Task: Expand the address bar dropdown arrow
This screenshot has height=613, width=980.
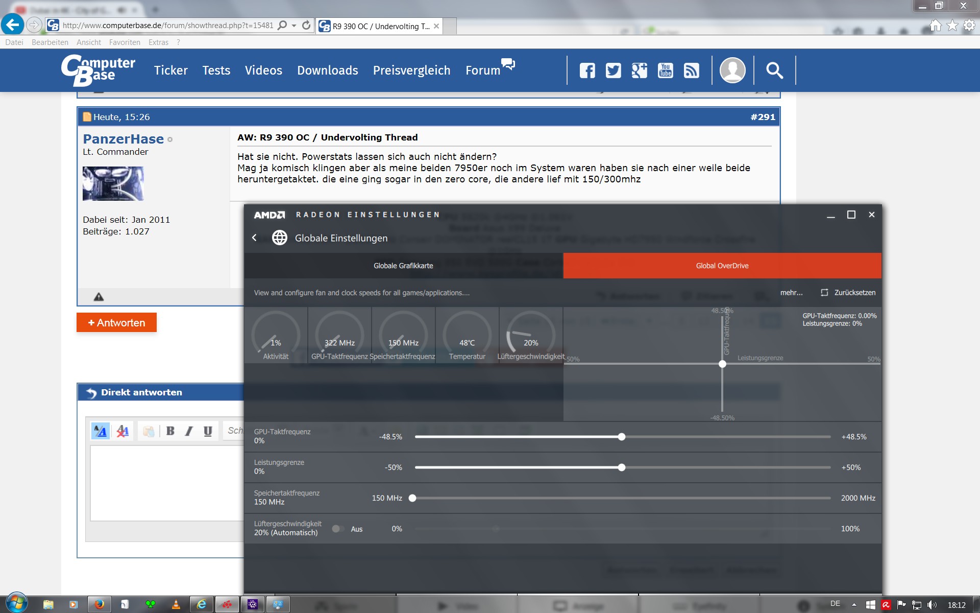Action: coord(294,26)
